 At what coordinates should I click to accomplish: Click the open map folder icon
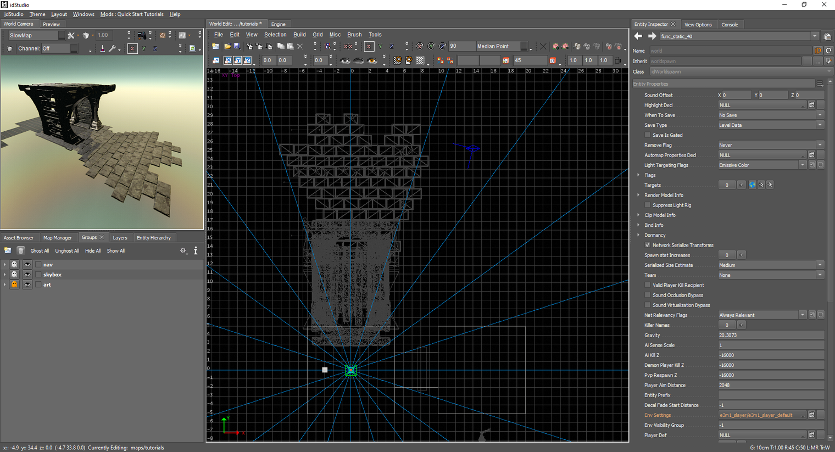click(227, 47)
